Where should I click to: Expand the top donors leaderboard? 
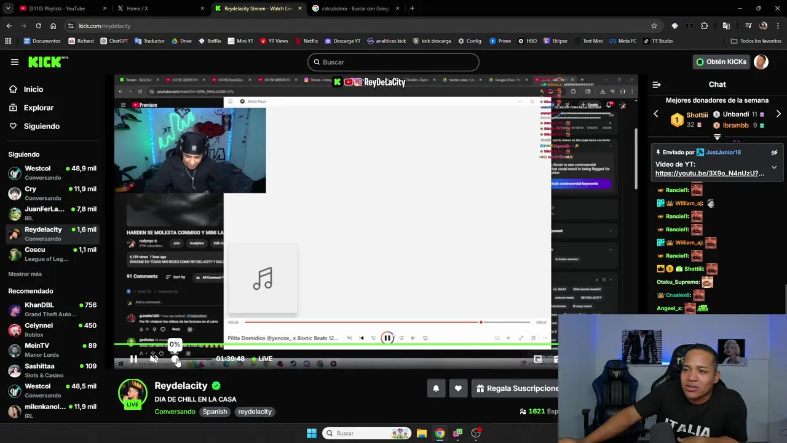[717, 137]
